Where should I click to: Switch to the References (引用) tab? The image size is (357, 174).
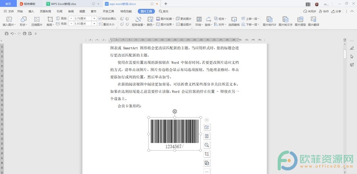(x=59, y=12)
